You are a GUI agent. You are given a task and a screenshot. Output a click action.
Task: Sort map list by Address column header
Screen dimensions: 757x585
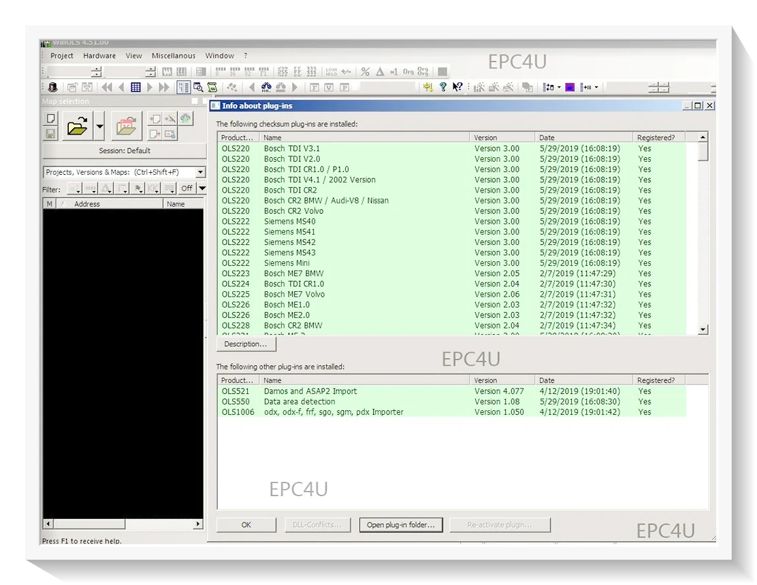[111, 204]
